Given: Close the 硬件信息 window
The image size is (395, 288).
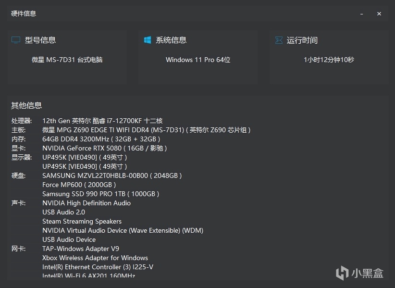Looking at the screenshot, I should [379, 13].
